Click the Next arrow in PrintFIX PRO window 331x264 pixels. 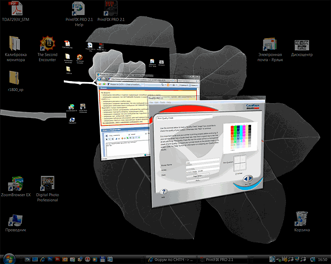[x=251, y=179]
